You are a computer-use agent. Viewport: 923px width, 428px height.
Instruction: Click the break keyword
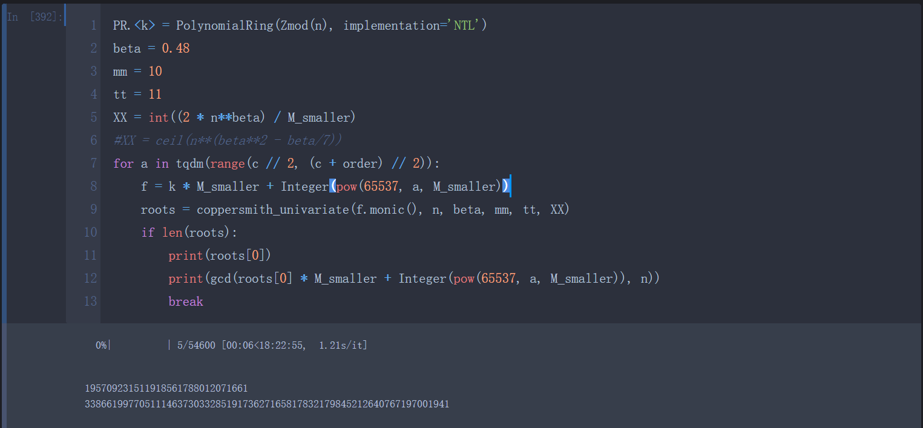[x=186, y=301]
